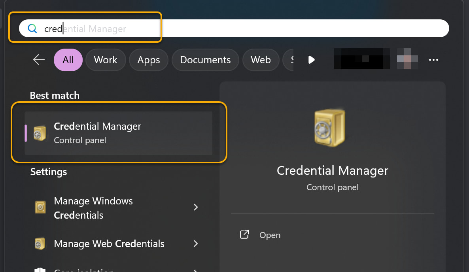Switch to the Work filter tab
469x272 pixels.
[x=106, y=60]
